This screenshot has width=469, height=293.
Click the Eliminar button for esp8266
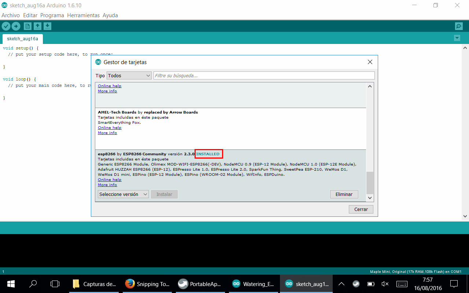[x=344, y=194]
